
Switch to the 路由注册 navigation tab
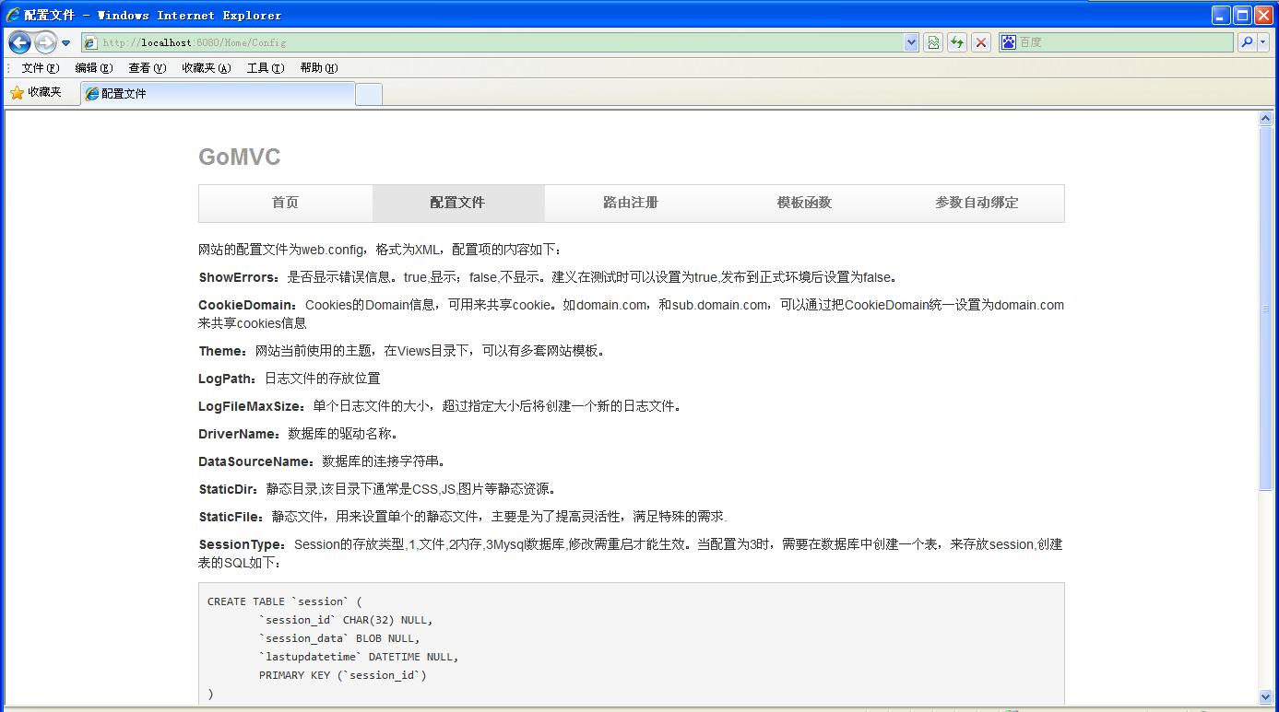(631, 203)
